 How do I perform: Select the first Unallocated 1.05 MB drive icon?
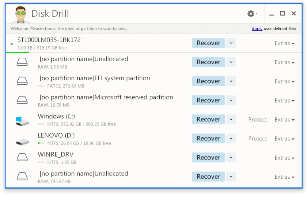22,62
